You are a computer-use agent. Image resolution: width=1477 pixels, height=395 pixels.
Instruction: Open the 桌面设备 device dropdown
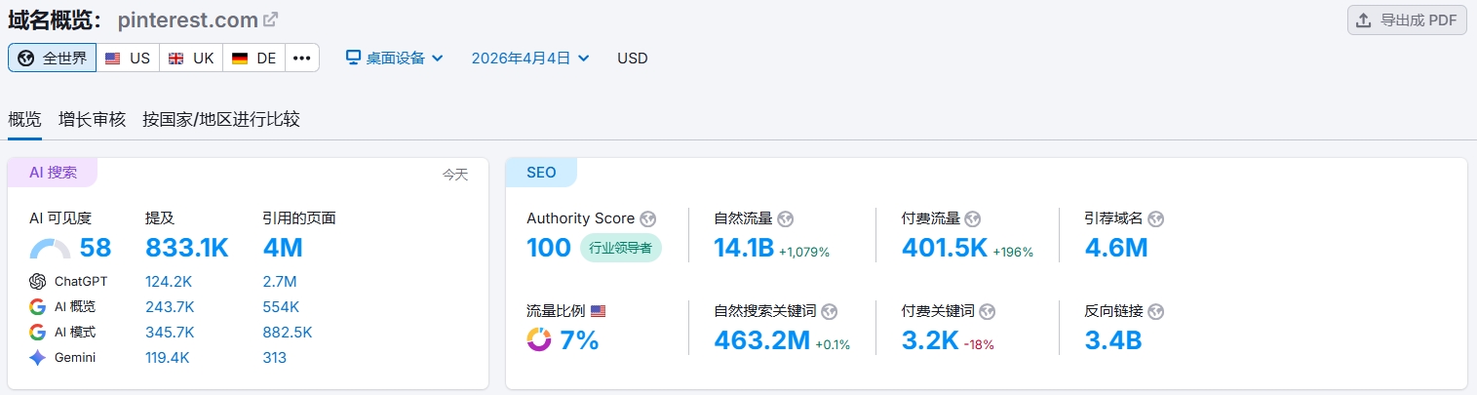click(395, 58)
